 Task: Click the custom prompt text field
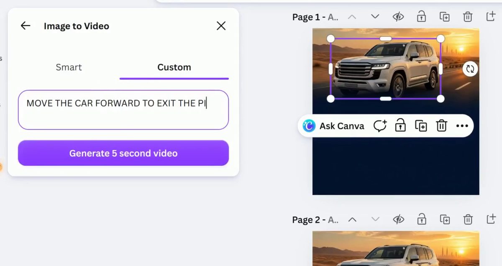click(123, 110)
